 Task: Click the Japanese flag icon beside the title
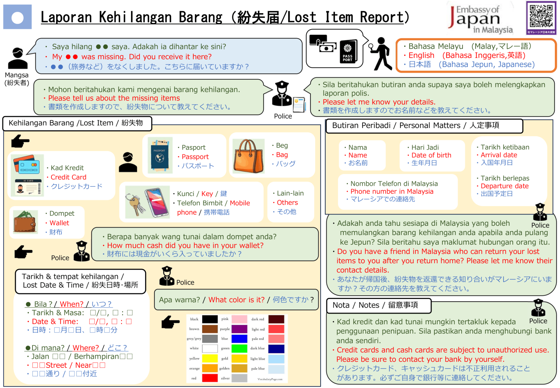[x=17, y=17]
